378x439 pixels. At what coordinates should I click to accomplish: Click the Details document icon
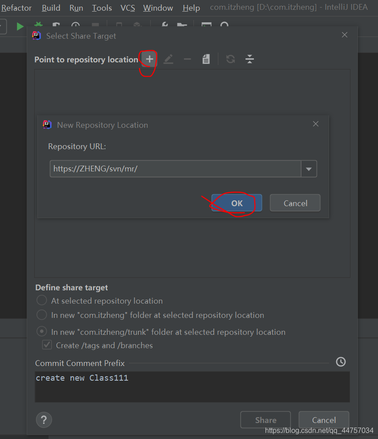coord(206,59)
